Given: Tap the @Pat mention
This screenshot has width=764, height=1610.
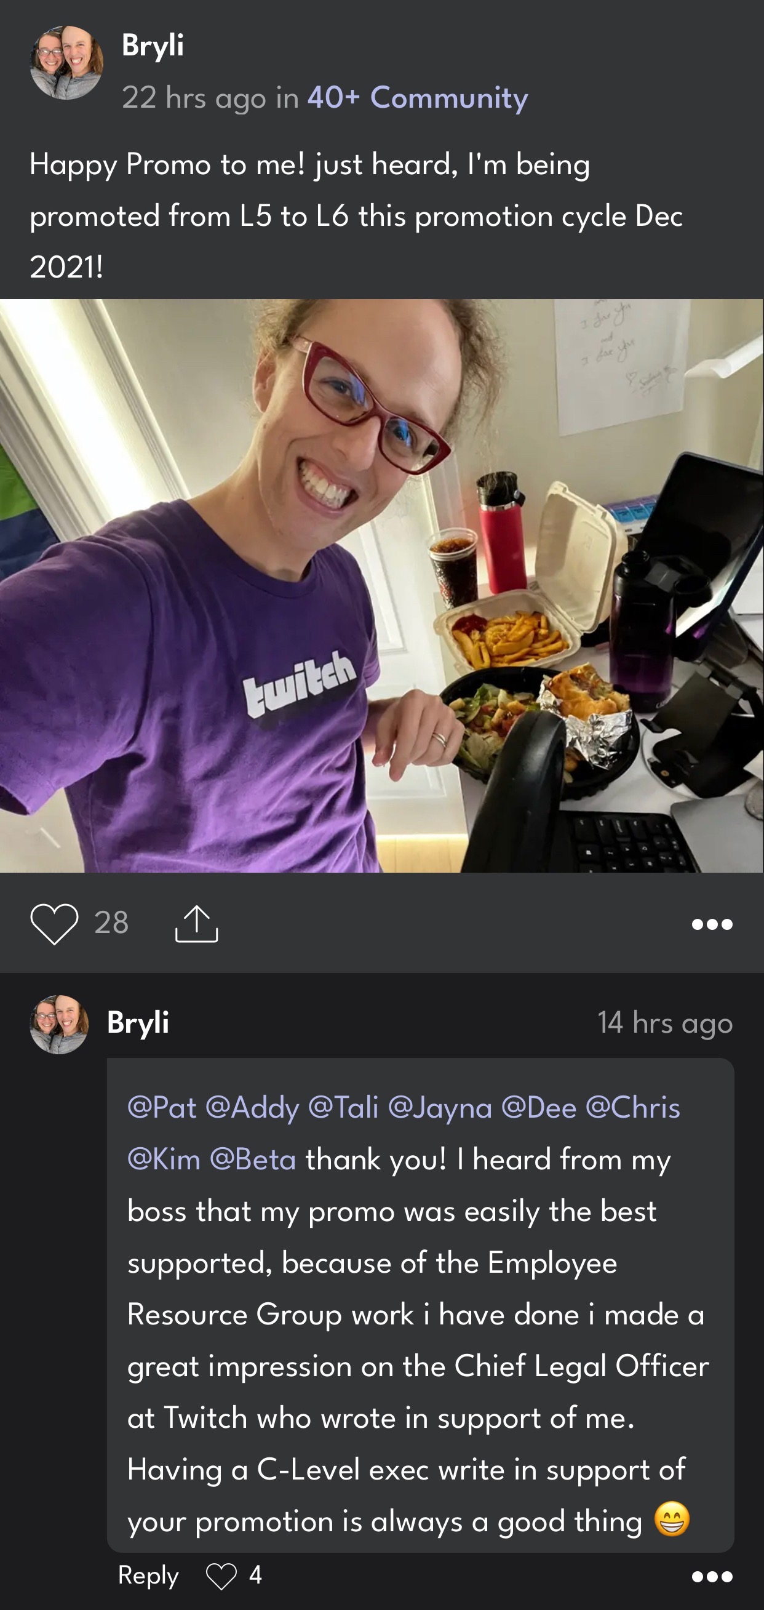Looking at the screenshot, I should 162,1108.
